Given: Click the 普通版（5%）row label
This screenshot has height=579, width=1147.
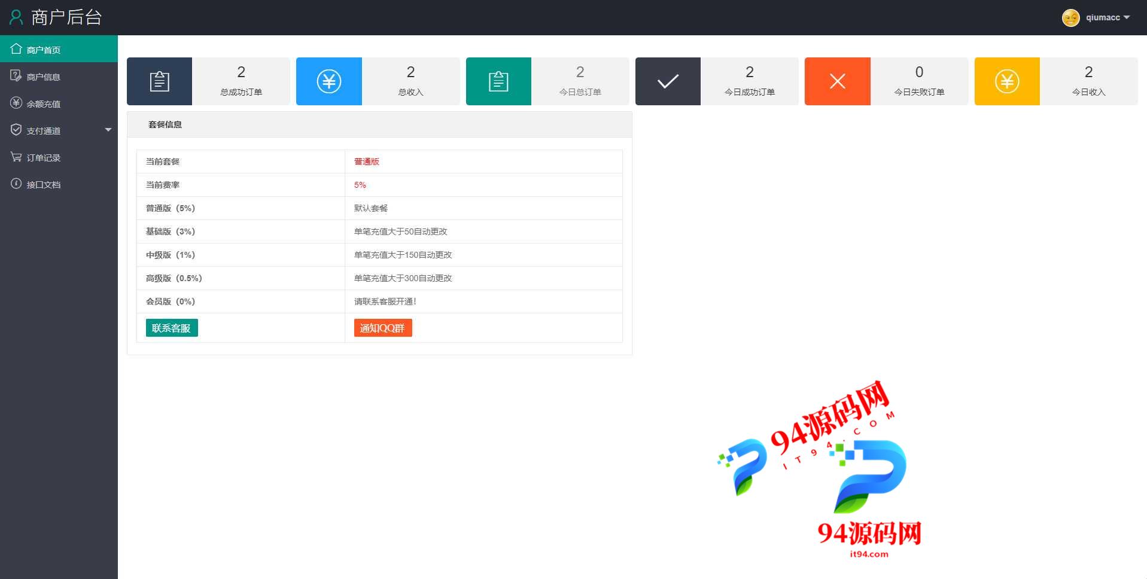Looking at the screenshot, I should pos(171,208).
